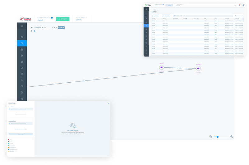Select highlighted cube icon in Audit Log sidebar
The width and height of the screenshot is (249, 165).
coord(146,26)
